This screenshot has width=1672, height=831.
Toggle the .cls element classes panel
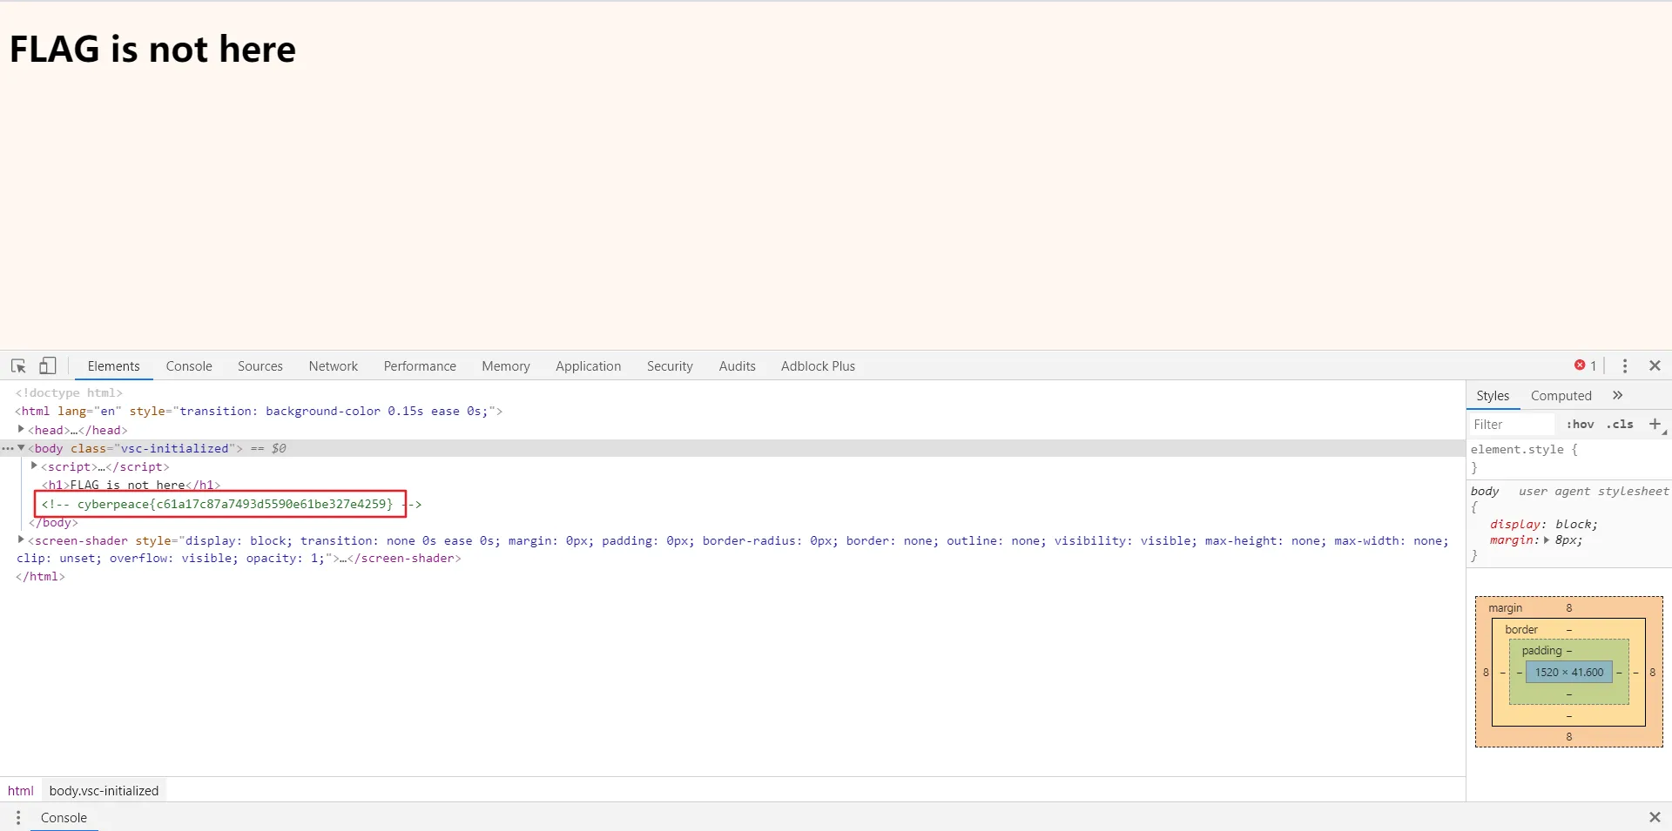(1620, 425)
